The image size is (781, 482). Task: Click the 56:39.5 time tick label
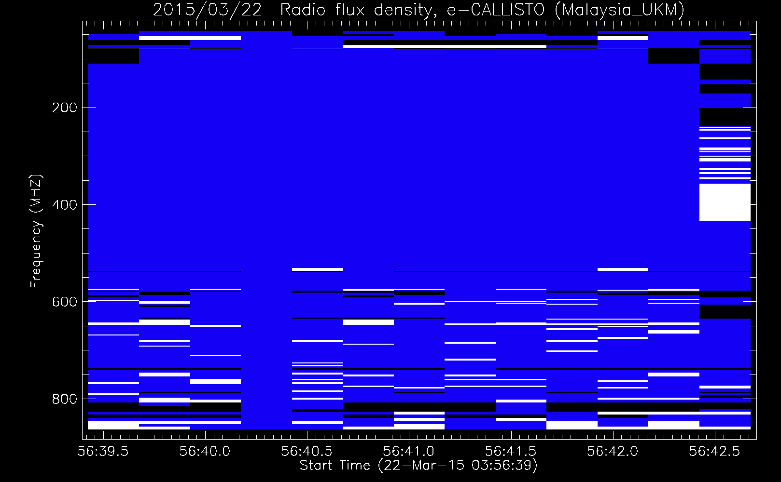click(103, 451)
